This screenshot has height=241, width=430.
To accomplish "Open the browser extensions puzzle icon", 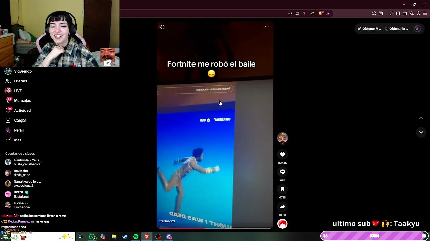I will 374,13.
